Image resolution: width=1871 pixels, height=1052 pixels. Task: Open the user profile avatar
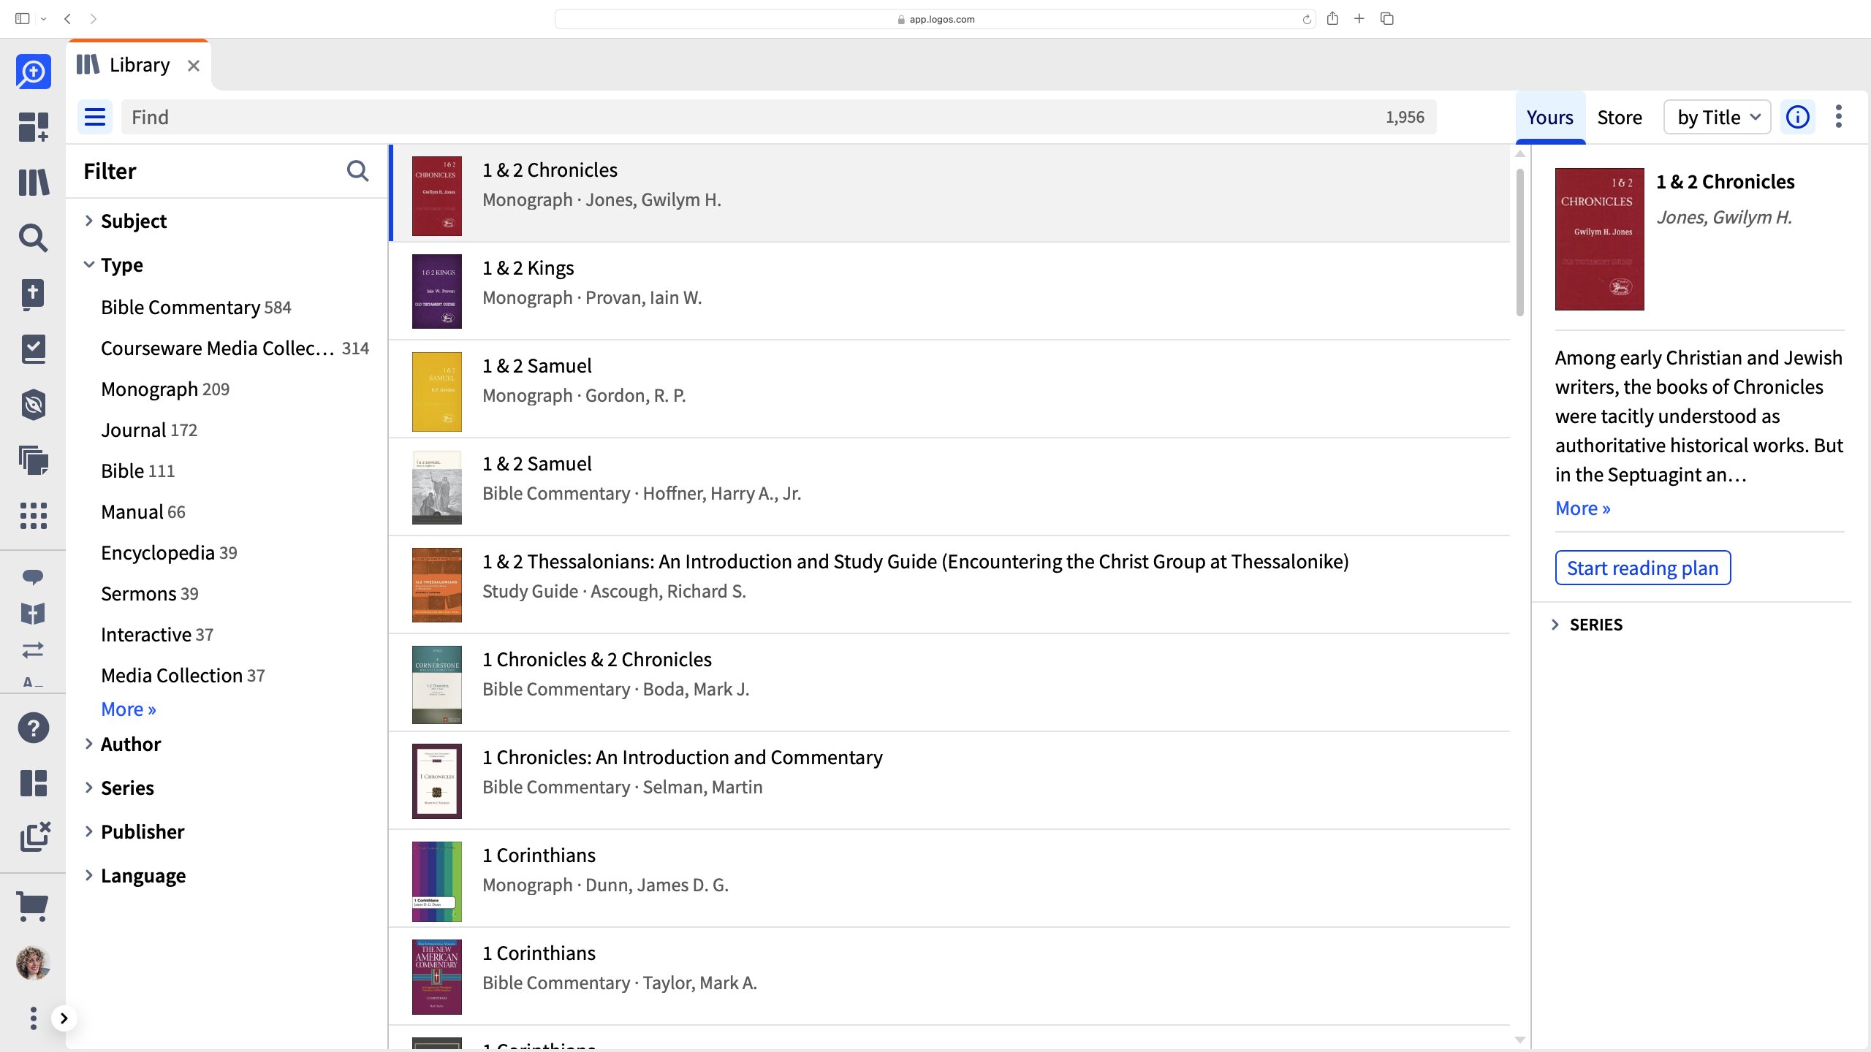[33, 963]
